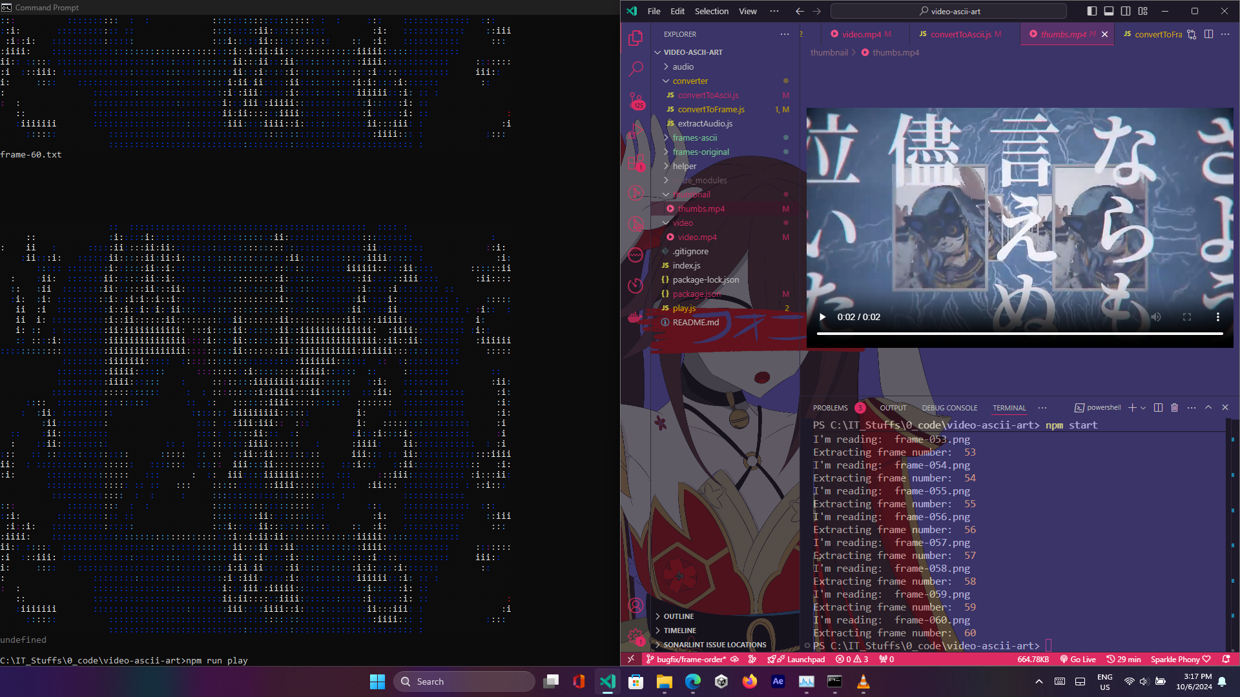The image size is (1240, 697).
Task: Click the video progress seek bar
Action: click(x=1019, y=334)
